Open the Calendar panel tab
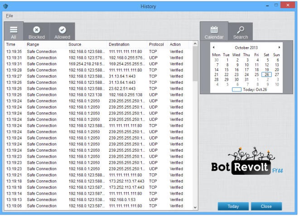Screen dimensions: 299x216 [x=214, y=31]
